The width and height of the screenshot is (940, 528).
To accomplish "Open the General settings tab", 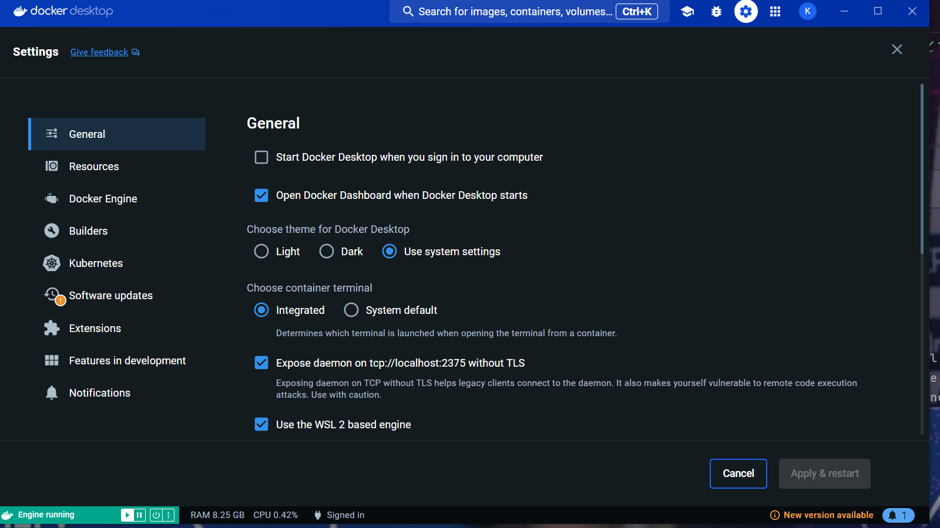I will point(117,134).
